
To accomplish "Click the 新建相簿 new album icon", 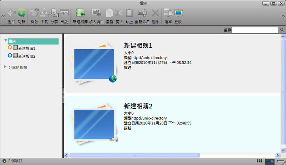I will [80, 14].
